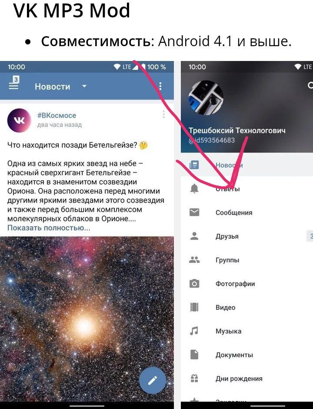Screen dimensions: 313x409
Task: Open the #ВКосмосе community link
Action: (57, 115)
